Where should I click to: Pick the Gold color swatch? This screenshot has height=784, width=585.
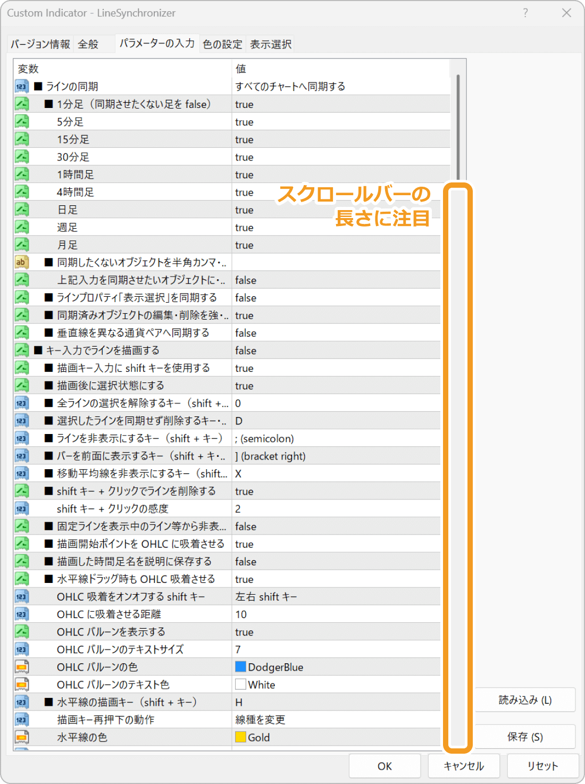[x=240, y=737]
